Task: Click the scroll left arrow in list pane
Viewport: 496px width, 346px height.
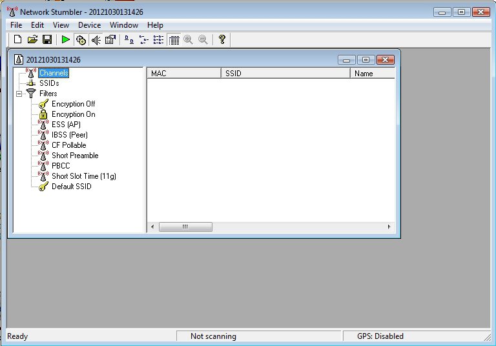Action: click(x=152, y=227)
